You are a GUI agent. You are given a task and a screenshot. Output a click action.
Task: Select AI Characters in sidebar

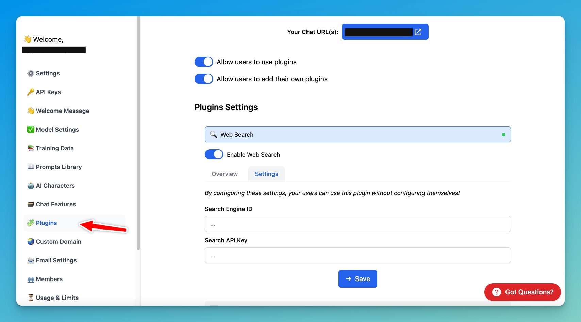coord(55,185)
